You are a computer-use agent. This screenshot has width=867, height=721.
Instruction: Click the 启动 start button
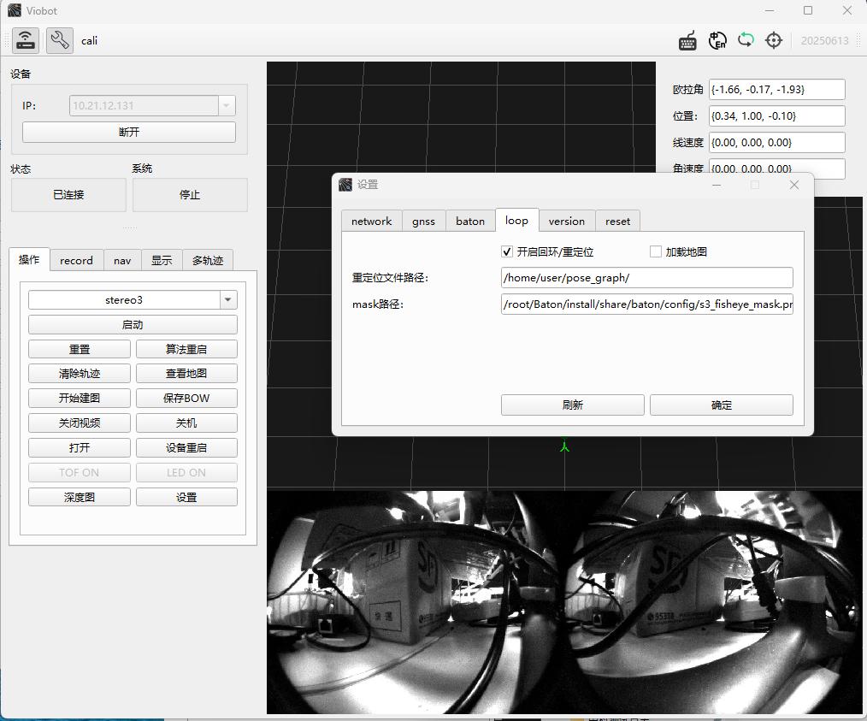click(x=133, y=324)
